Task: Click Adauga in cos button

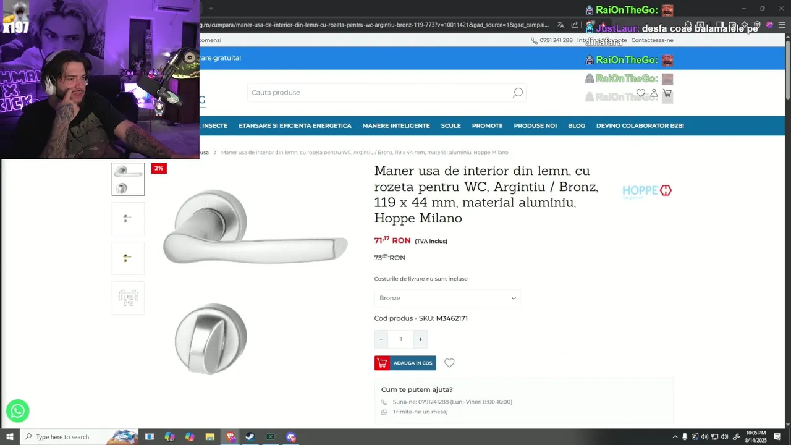Action: click(405, 363)
